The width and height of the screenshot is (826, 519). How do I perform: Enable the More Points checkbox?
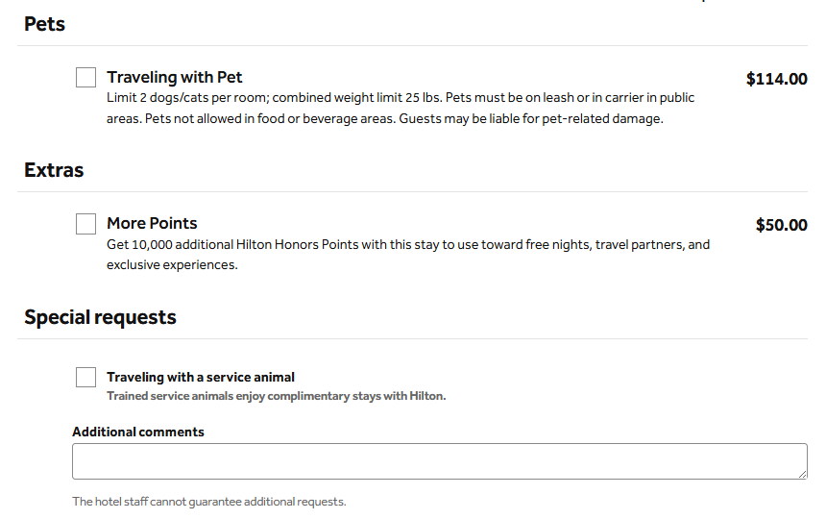(x=86, y=224)
